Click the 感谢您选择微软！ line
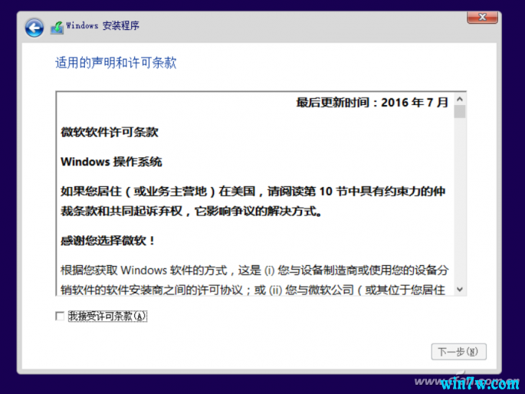The image size is (525, 394). (108, 241)
